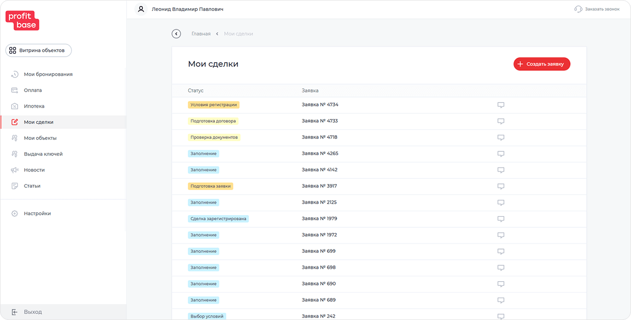Select status tag Выбор условий
The height and width of the screenshot is (320, 631).
click(x=207, y=316)
